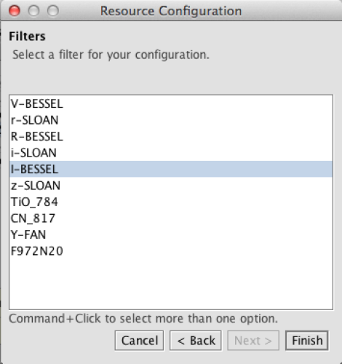Click the disabled Next > button
The height and width of the screenshot is (364, 342).
click(253, 341)
